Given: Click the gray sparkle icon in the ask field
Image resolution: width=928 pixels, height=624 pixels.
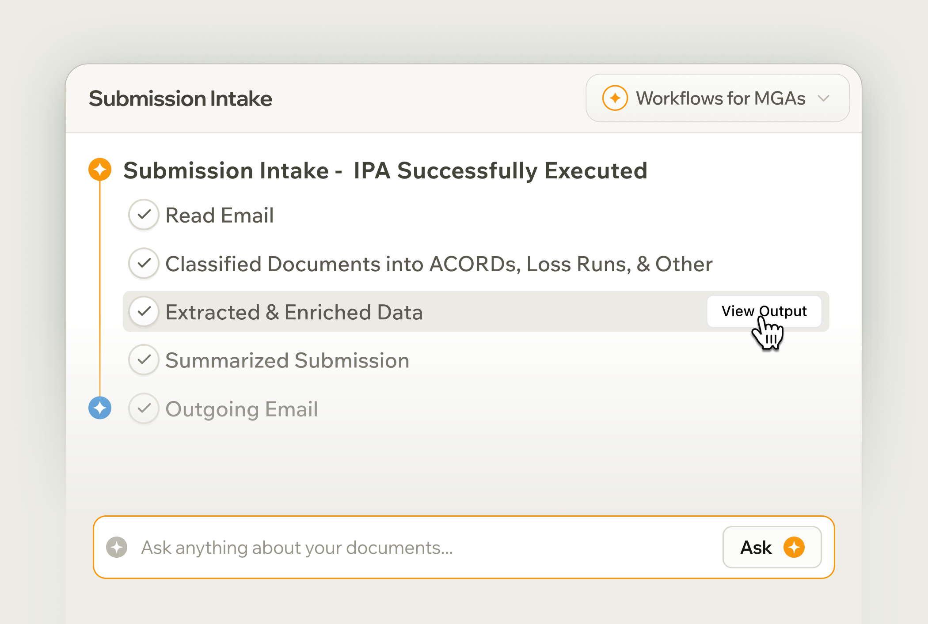Looking at the screenshot, I should point(117,547).
